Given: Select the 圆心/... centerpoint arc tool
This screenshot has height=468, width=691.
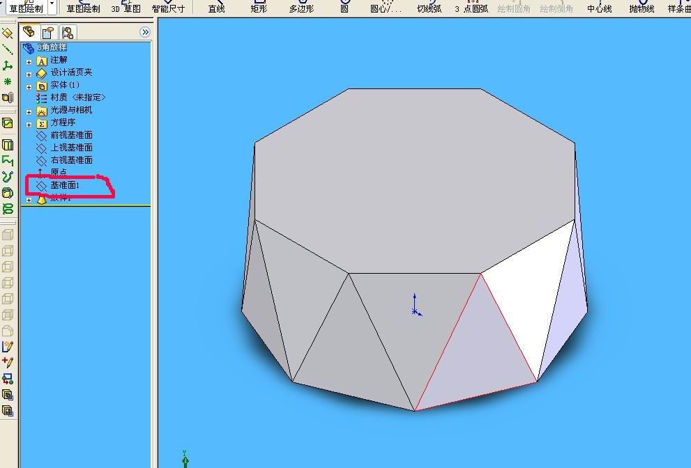Looking at the screenshot, I should [386, 7].
